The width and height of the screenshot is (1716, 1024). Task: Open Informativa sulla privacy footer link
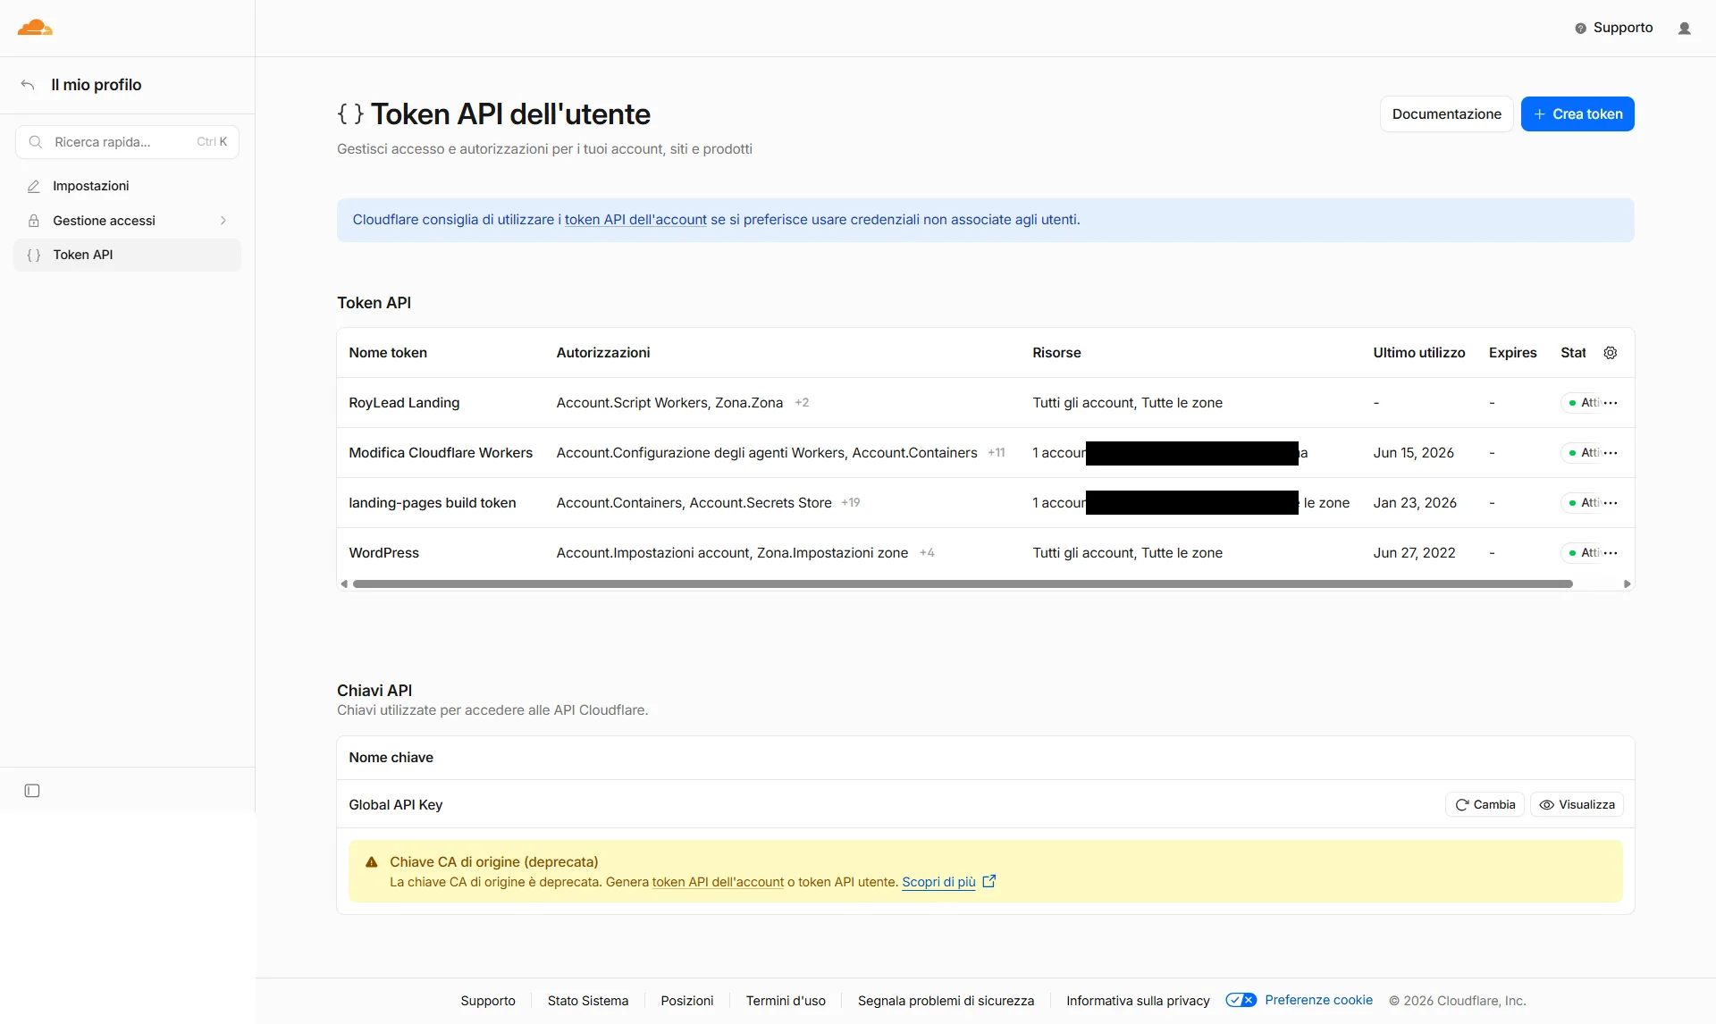(1138, 1001)
